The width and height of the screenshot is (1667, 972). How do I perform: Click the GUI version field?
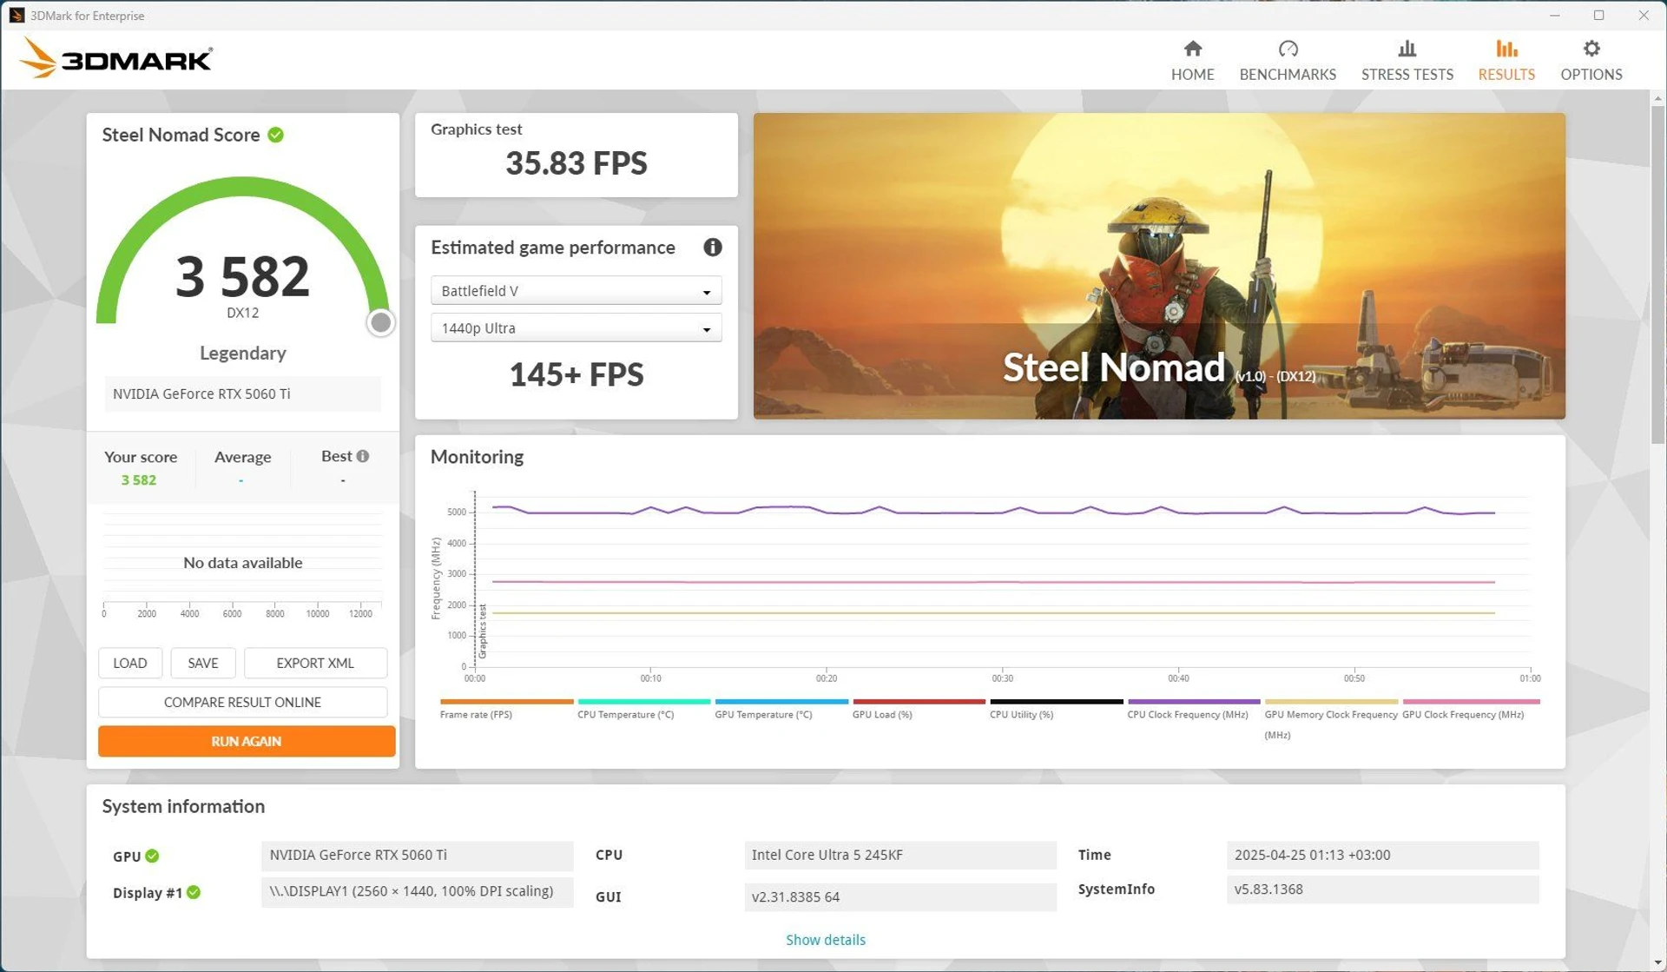pos(899,896)
